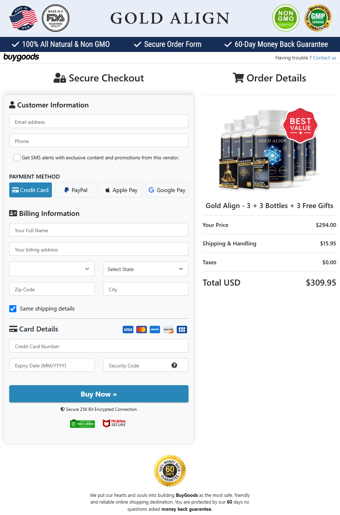Click the Card Details credit card icon
The width and height of the screenshot is (340, 515).
point(13,329)
